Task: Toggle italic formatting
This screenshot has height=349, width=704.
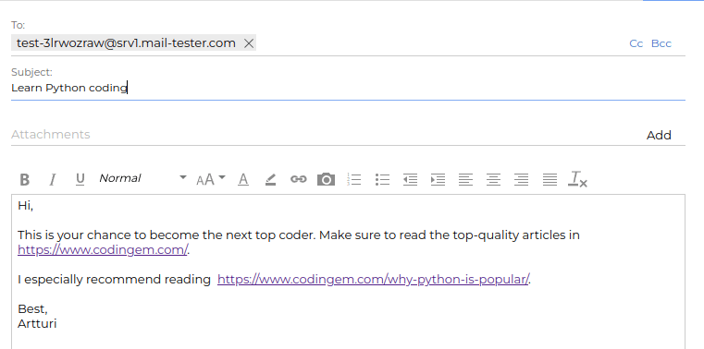Action: pos(53,180)
